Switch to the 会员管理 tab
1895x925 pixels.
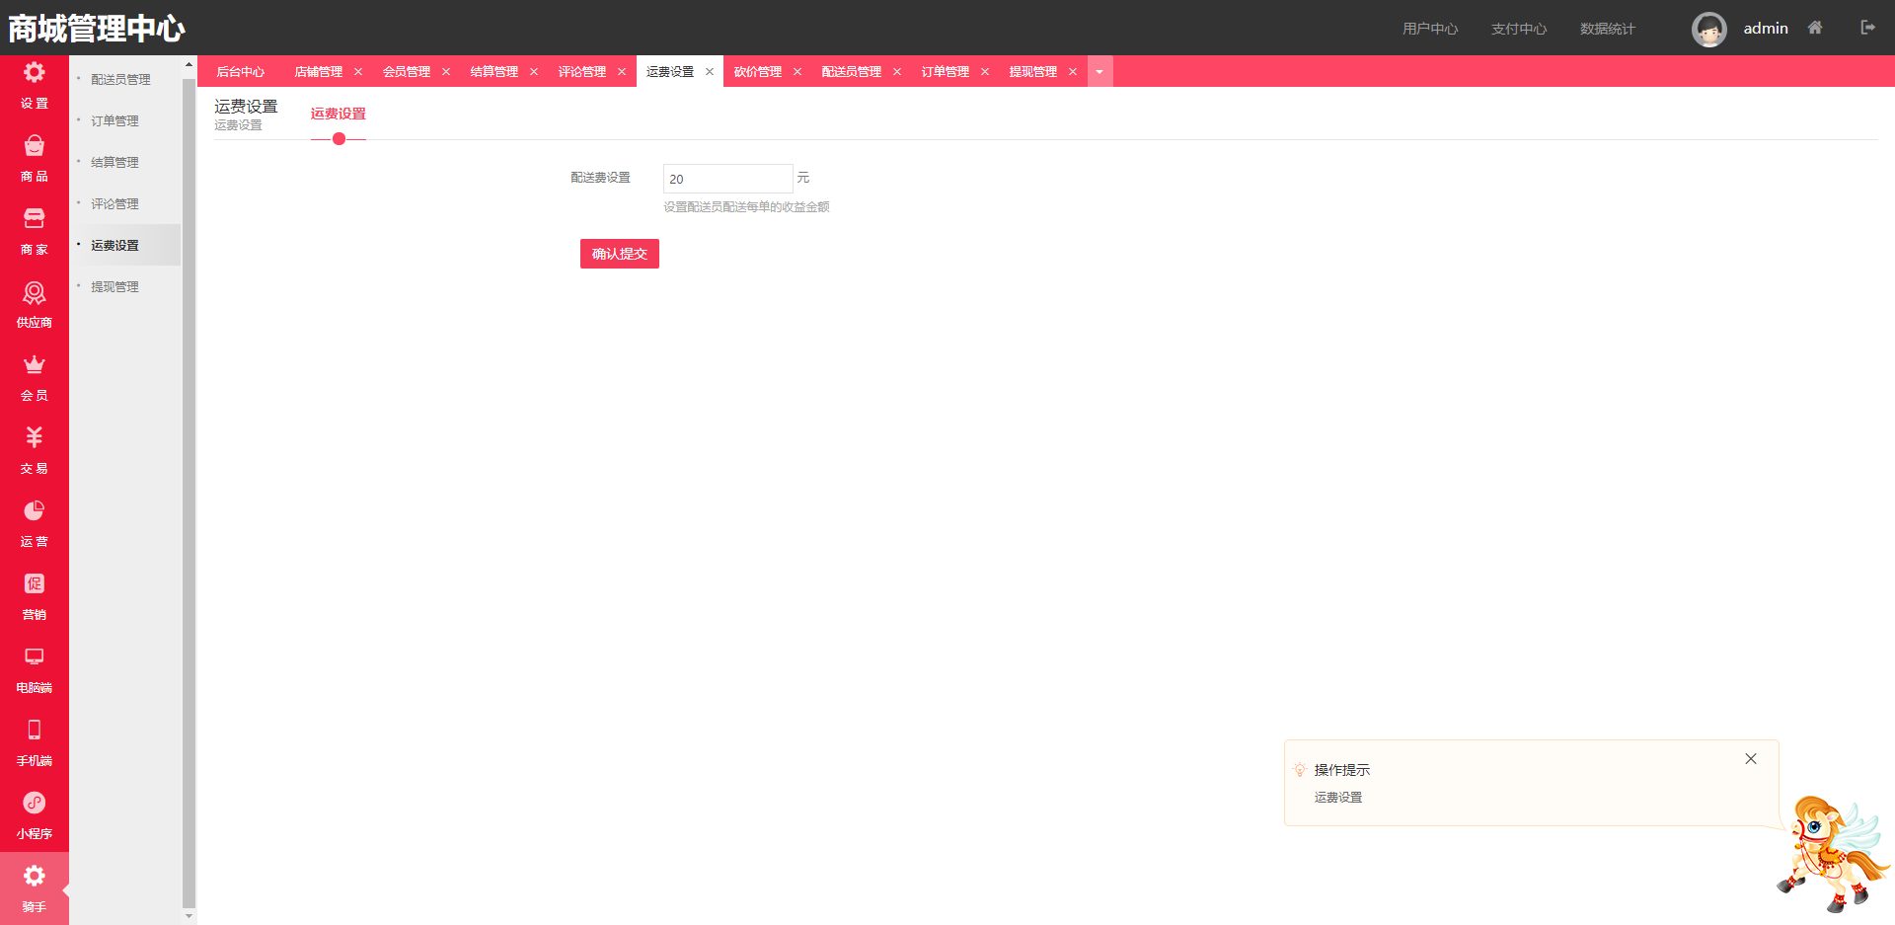pyautogui.click(x=407, y=72)
